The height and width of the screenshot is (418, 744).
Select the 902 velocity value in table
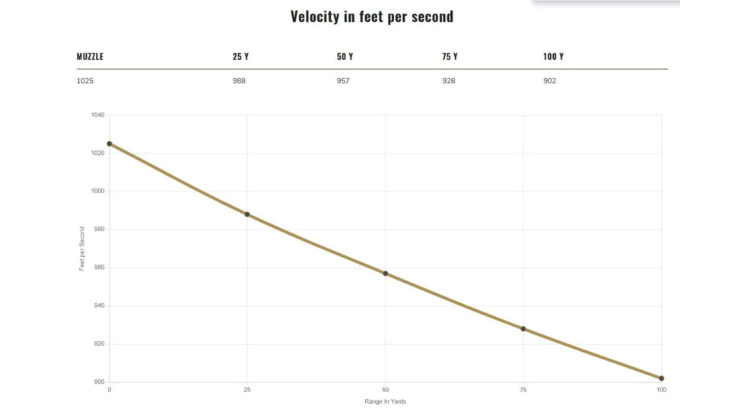549,81
